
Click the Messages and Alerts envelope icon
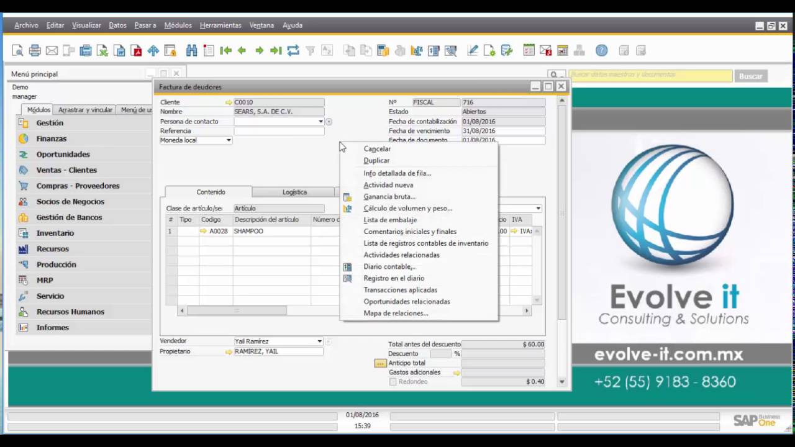545,51
